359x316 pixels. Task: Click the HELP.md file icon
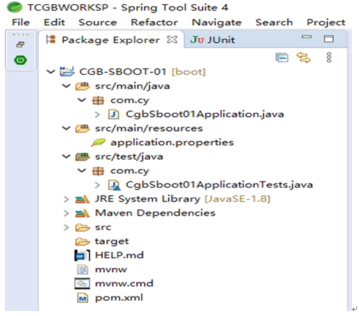coord(82,255)
